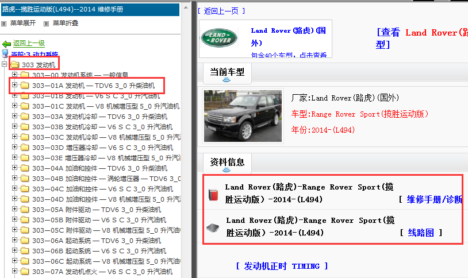This screenshot has height=278, width=468.
Task: Click the folder icon for 303-05C 附件驱动
Action: tap(25, 230)
